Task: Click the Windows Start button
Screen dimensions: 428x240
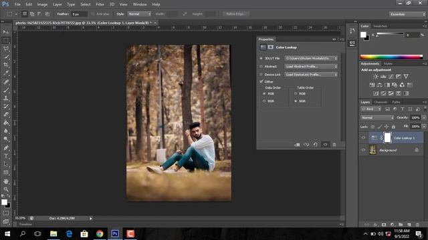Action: (7, 234)
